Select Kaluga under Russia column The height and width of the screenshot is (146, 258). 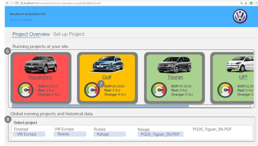(110, 134)
